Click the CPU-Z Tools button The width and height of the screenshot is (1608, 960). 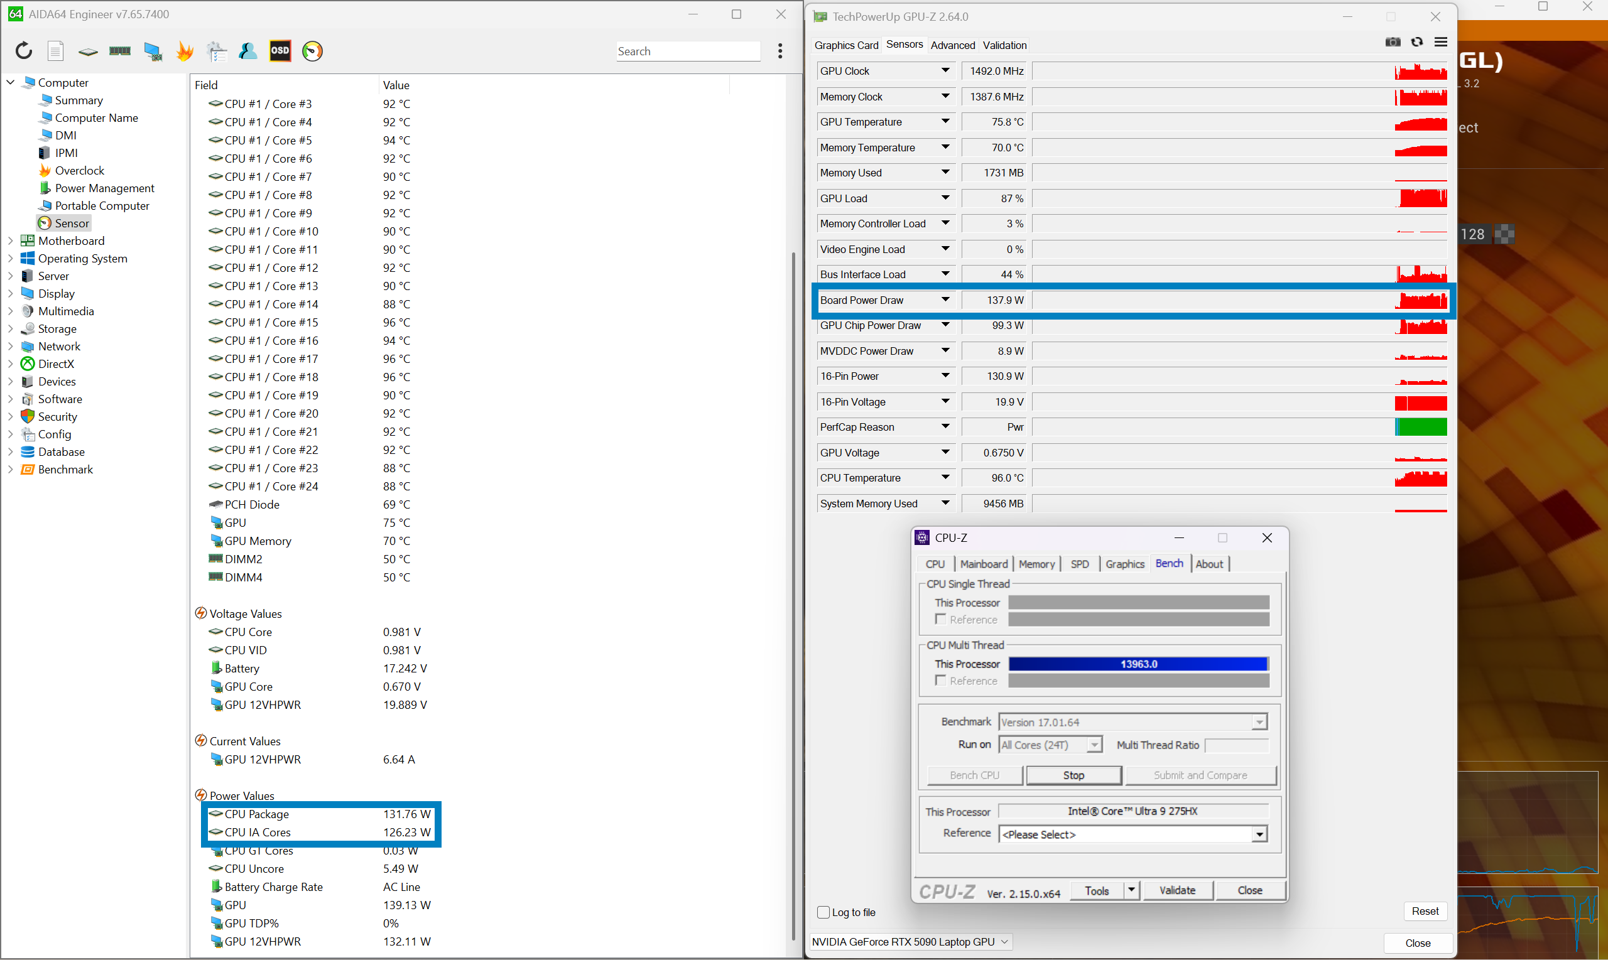coord(1097,890)
